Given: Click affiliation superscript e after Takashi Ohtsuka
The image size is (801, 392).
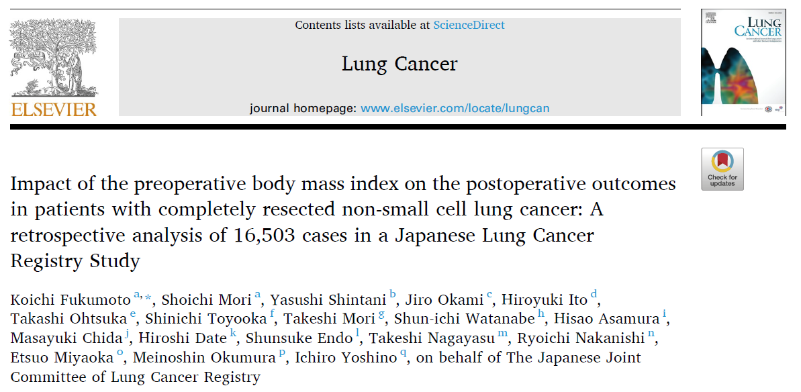Looking at the screenshot, I should (x=133, y=314).
